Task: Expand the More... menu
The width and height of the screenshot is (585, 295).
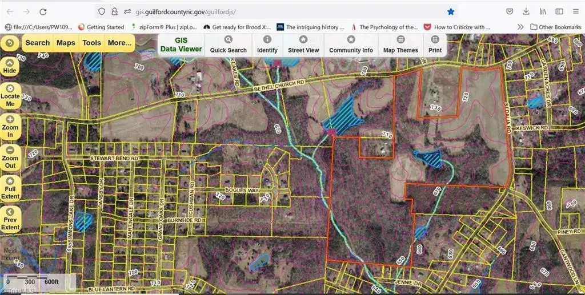Action: pyautogui.click(x=119, y=43)
